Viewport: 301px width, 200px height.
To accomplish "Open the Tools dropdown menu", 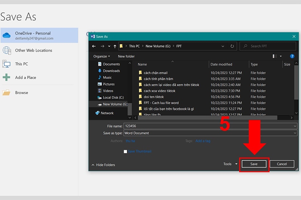I will click(230, 164).
